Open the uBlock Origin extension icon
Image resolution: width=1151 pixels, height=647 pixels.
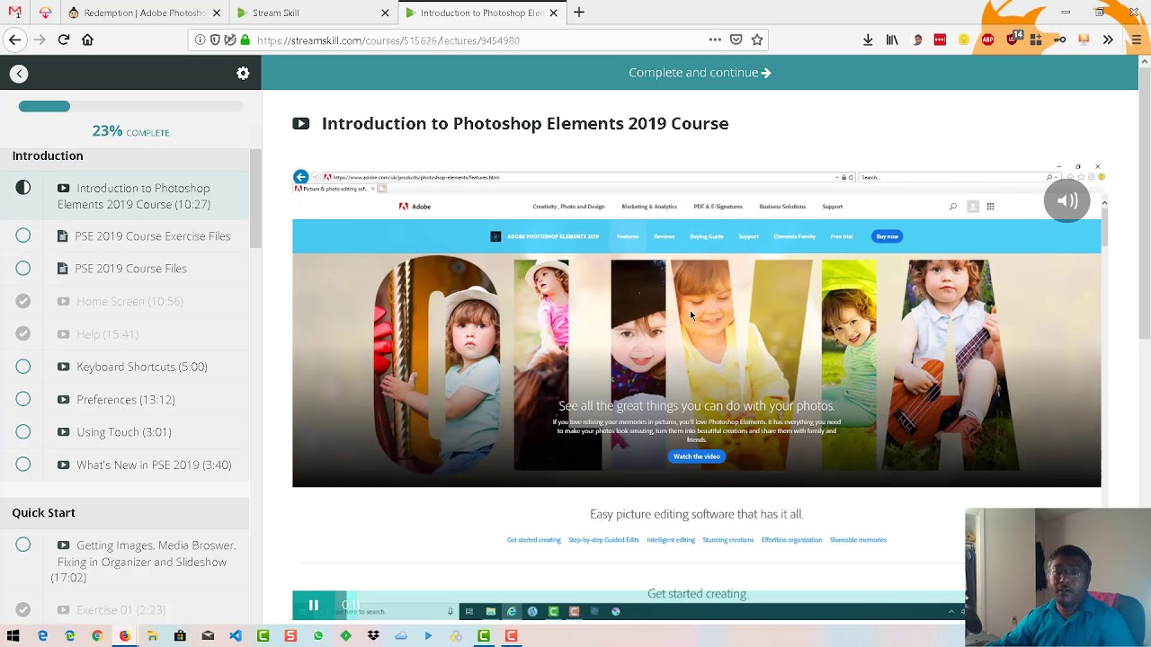pyautogui.click(x=1012, y=40)
